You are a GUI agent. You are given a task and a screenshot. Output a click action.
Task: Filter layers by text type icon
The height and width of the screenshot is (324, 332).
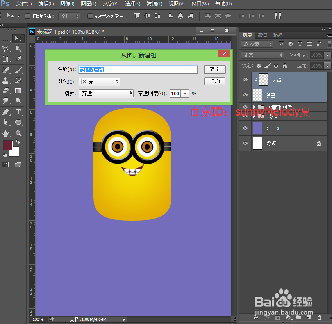click(x=300, y=44)
